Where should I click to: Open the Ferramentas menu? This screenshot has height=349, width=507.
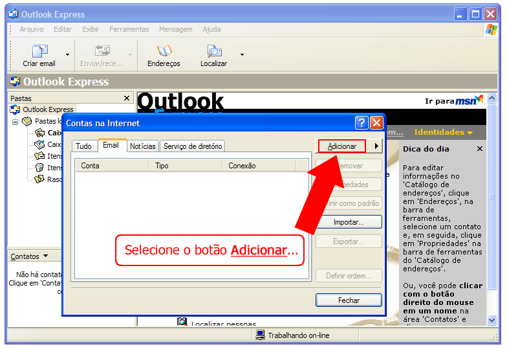pyautogui.click(x=129, y=29)
